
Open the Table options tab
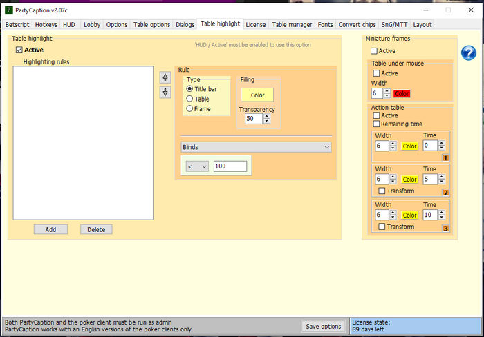(151, 25)
